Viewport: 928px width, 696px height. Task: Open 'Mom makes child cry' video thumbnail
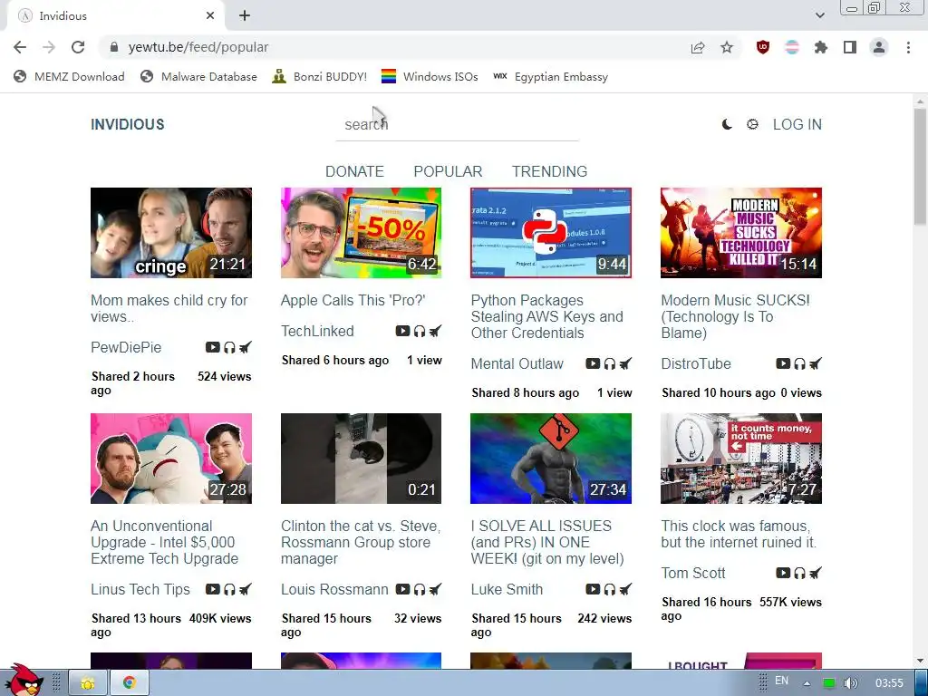(x=171, y=233)
